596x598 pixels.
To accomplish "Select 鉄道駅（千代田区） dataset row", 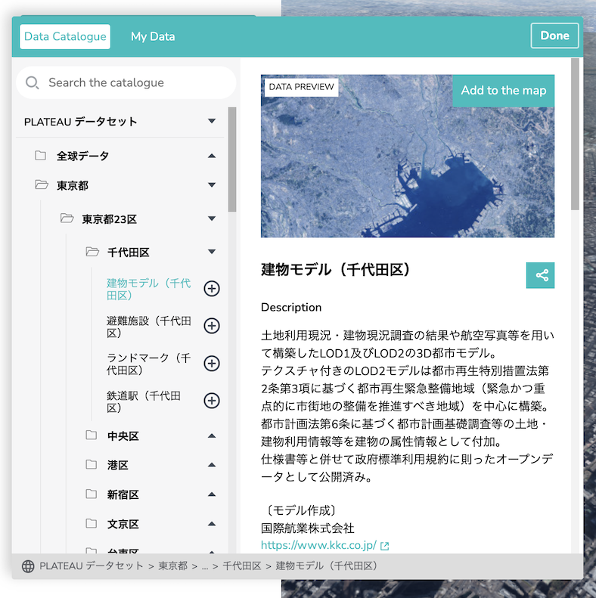I will 144,401.
